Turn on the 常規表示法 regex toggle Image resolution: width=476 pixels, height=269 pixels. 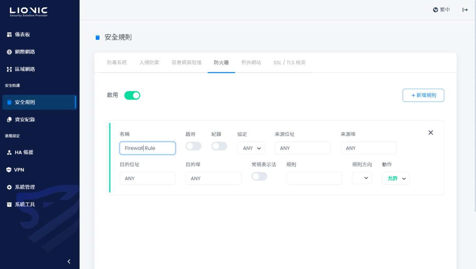point(259,176)
